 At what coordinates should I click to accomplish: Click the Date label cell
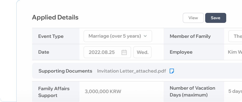pyautogui.click(x=56, y=52)
